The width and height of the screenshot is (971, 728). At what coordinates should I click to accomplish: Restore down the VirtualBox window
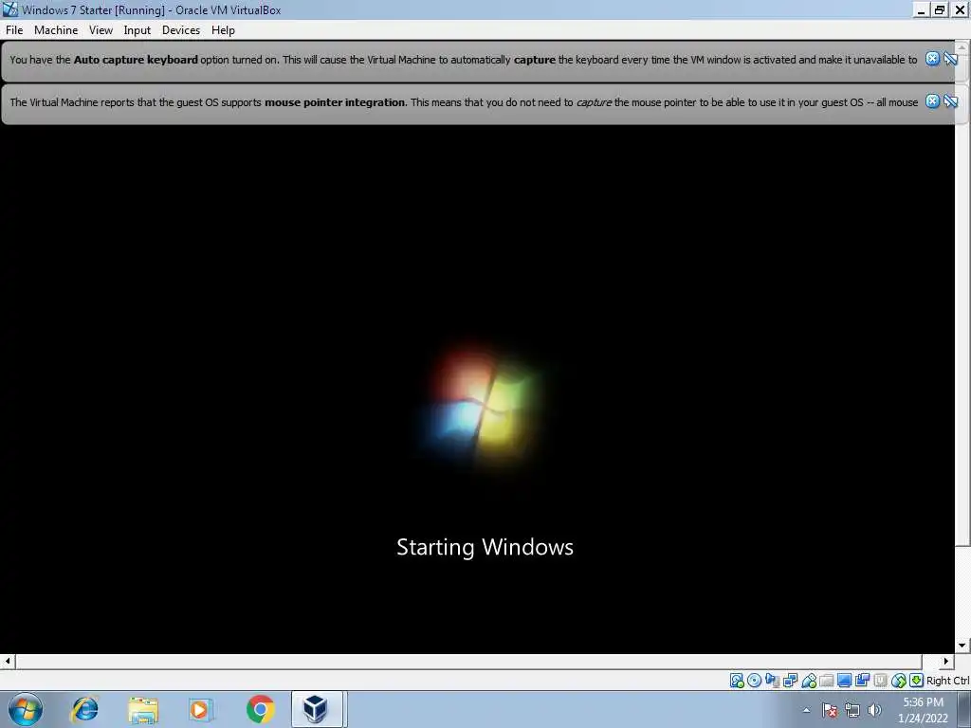point(940,9)
